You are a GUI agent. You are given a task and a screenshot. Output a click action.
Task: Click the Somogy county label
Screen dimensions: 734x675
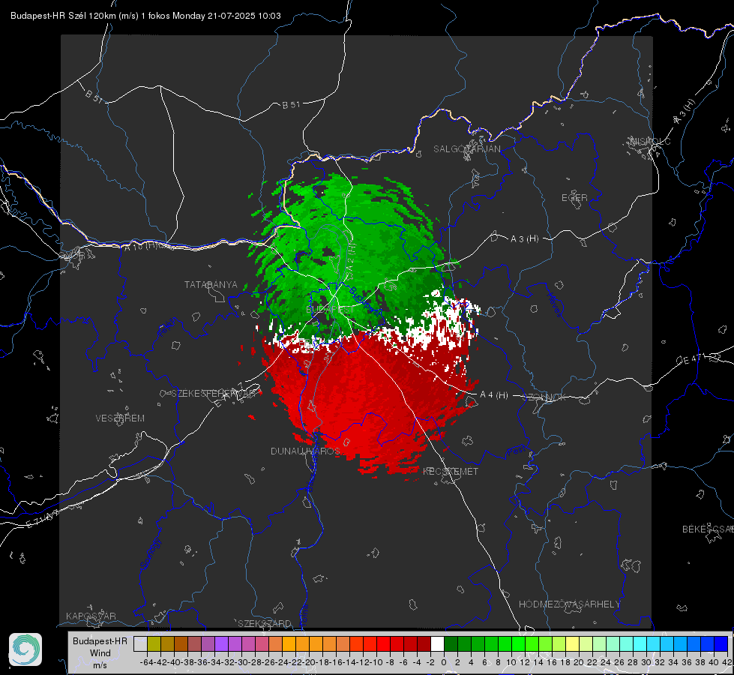point(151,553)
